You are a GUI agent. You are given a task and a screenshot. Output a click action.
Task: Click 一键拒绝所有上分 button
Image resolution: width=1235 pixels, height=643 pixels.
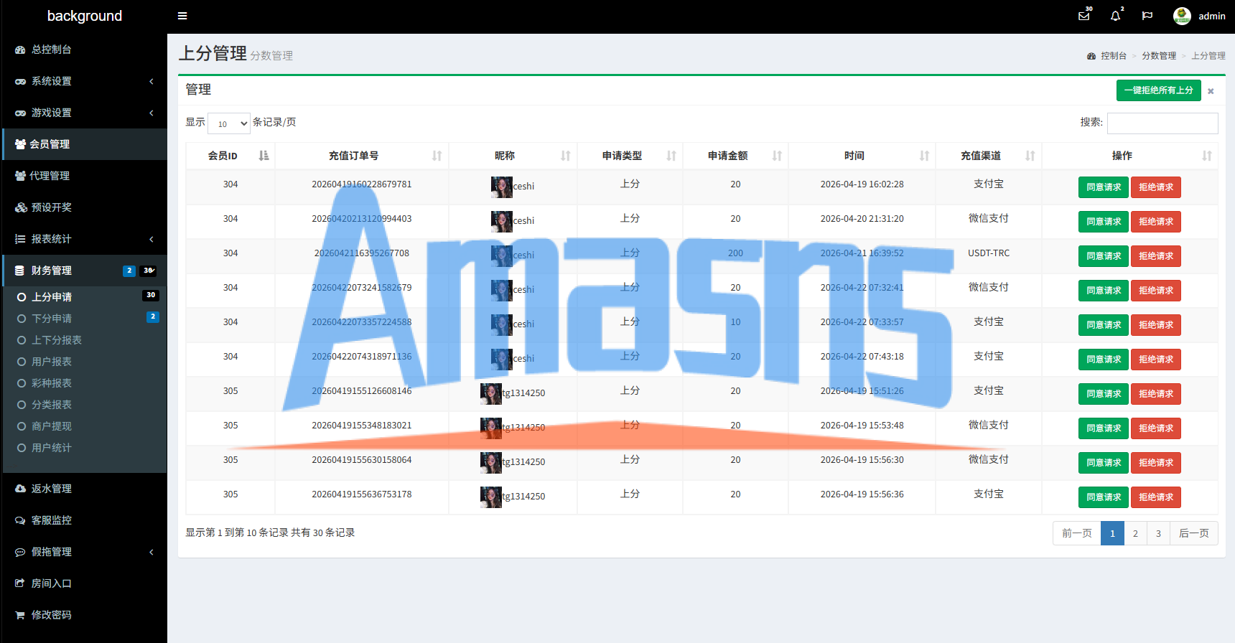pyautogui.click(x=1159, y=90)
